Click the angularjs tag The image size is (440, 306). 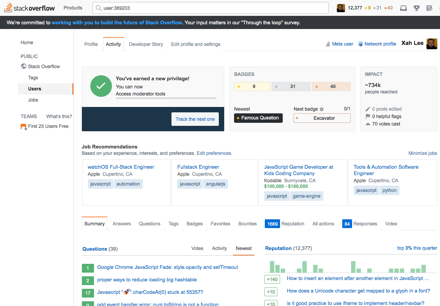215,184
